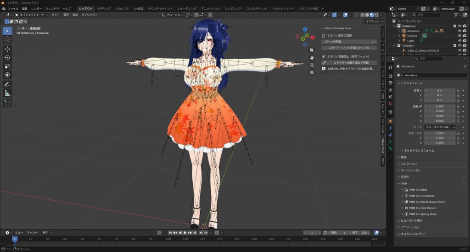This screenshot has height=252, width=470.
Task: Click the X axis on navigation gizmo
Action: tap(312, 38)
